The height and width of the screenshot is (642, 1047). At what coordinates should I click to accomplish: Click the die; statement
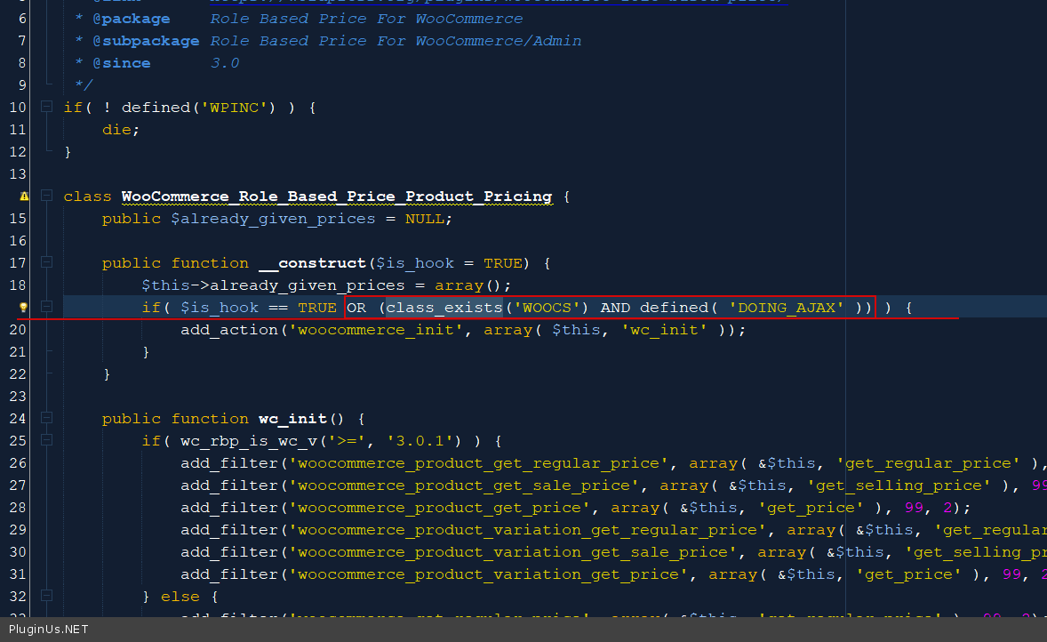pos(121,130)
